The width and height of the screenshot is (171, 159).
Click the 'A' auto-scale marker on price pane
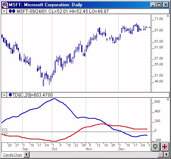(168, 16)
